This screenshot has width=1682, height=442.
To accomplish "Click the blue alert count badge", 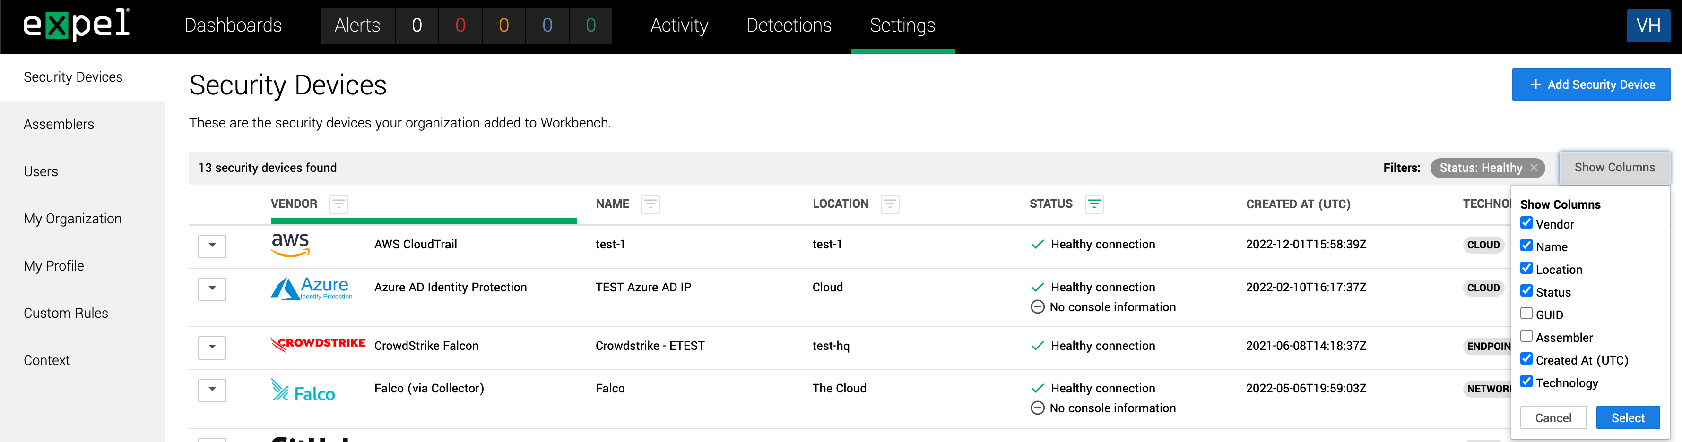I will coord(547,25).
